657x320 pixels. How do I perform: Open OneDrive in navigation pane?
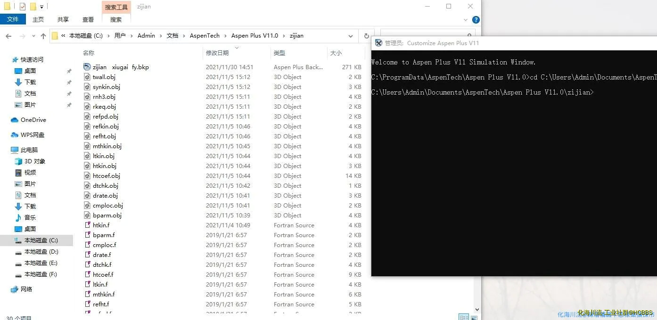coord(33,120)
